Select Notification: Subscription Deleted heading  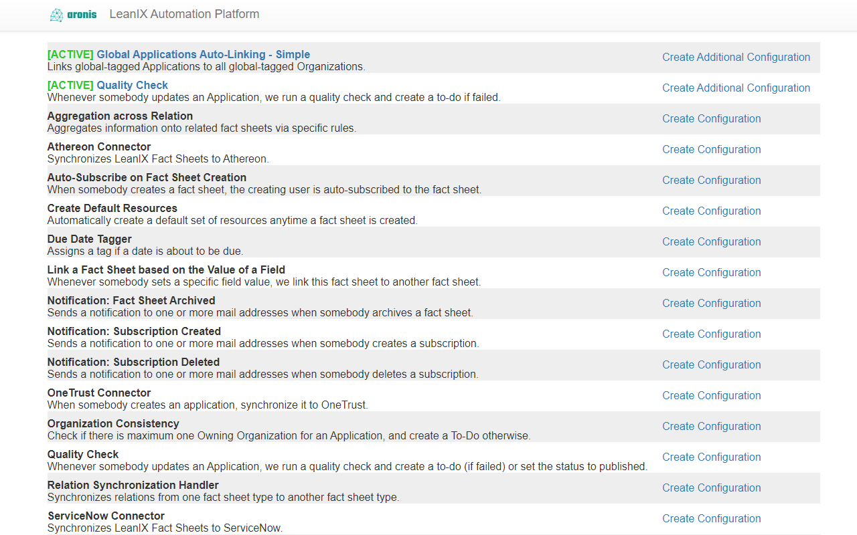(133, 362)
